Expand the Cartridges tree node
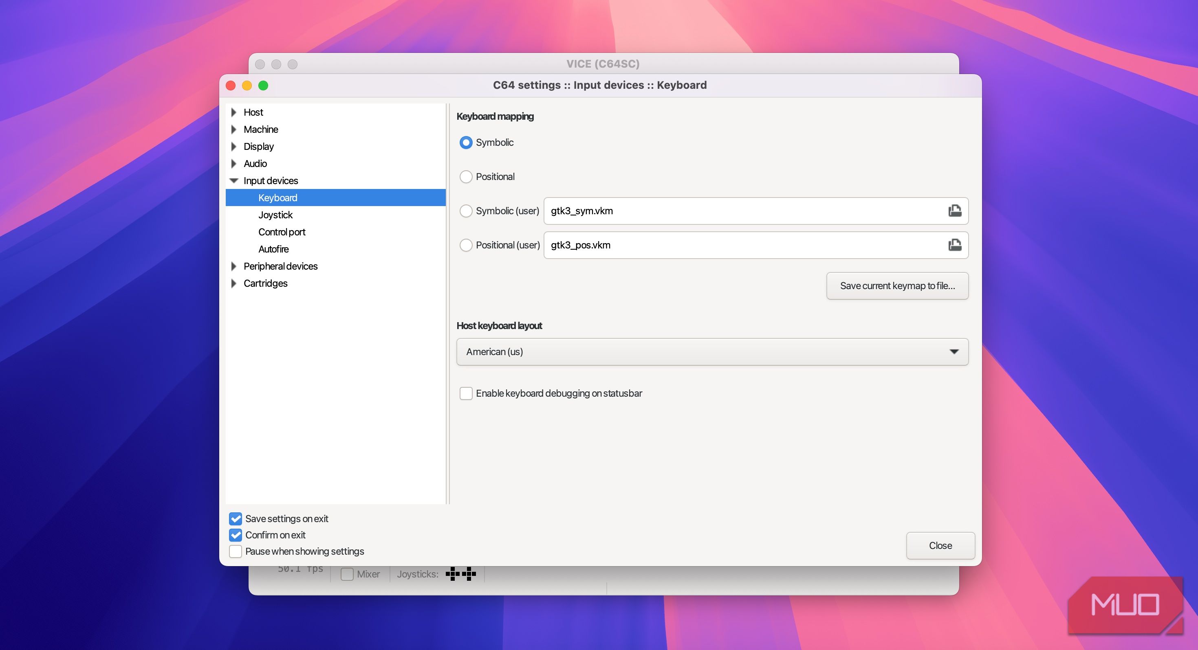Screen dimensions: 1198x650 coord(234,283)
